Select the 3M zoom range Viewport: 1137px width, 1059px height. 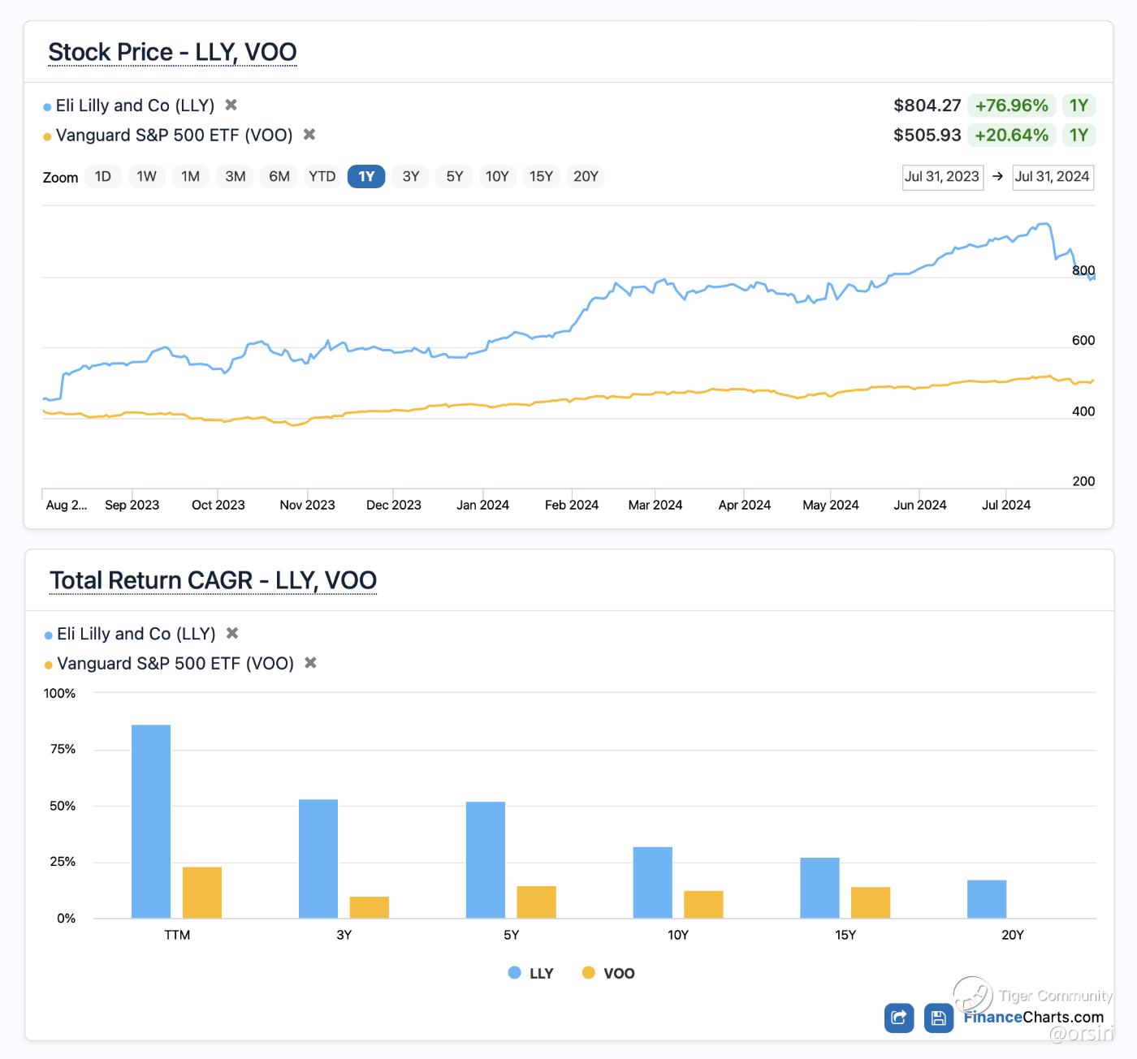236,177
